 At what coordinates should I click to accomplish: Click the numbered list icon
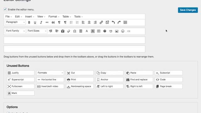pos(77,22)
